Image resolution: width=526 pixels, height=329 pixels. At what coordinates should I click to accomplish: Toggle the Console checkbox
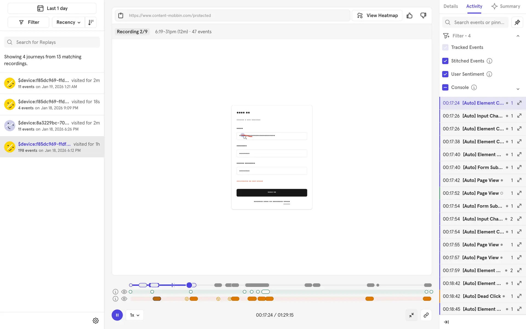(x=445, y=87)
